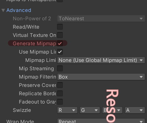Uncheck the Use Mipmap Limits checkbox
The width and height of the screenshot is (147, 123).
[x=60, y=52]
